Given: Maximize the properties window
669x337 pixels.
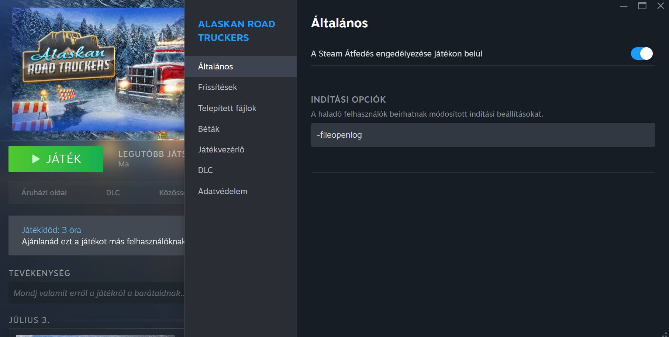Looking at the screenshot, I should tap(642, 6).
